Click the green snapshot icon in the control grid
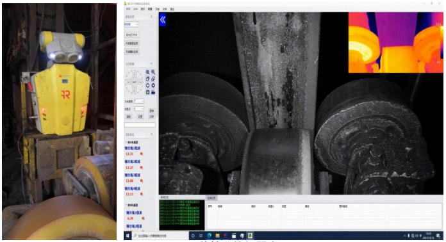The height and width of the screenshot is (242, 446). [147, 92]
